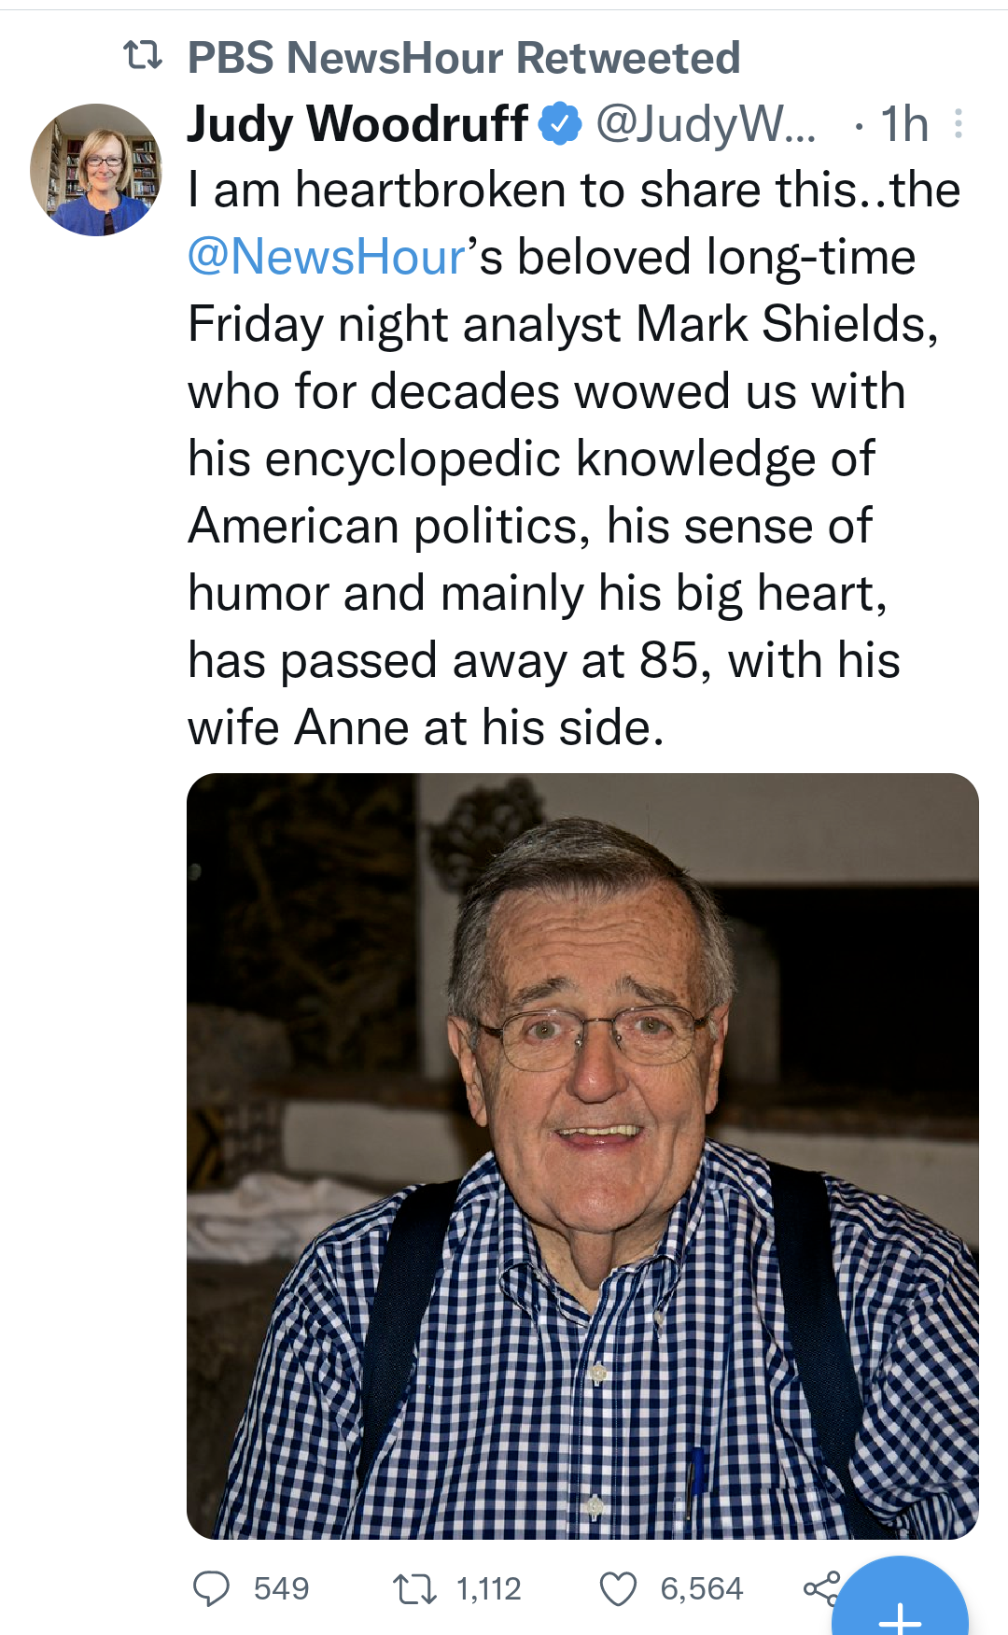The height and width of the screenshot is (1635, 1008).
Task: Tap the 1h timestamp
Action: click(904, 124)
